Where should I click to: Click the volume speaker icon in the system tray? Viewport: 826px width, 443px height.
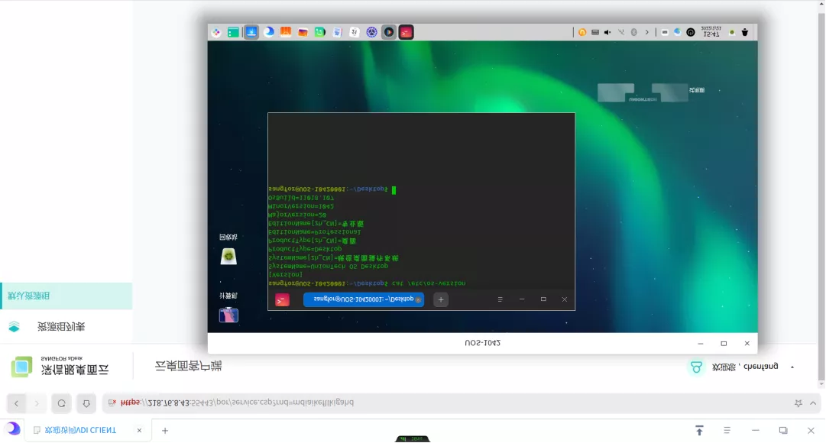607,32
